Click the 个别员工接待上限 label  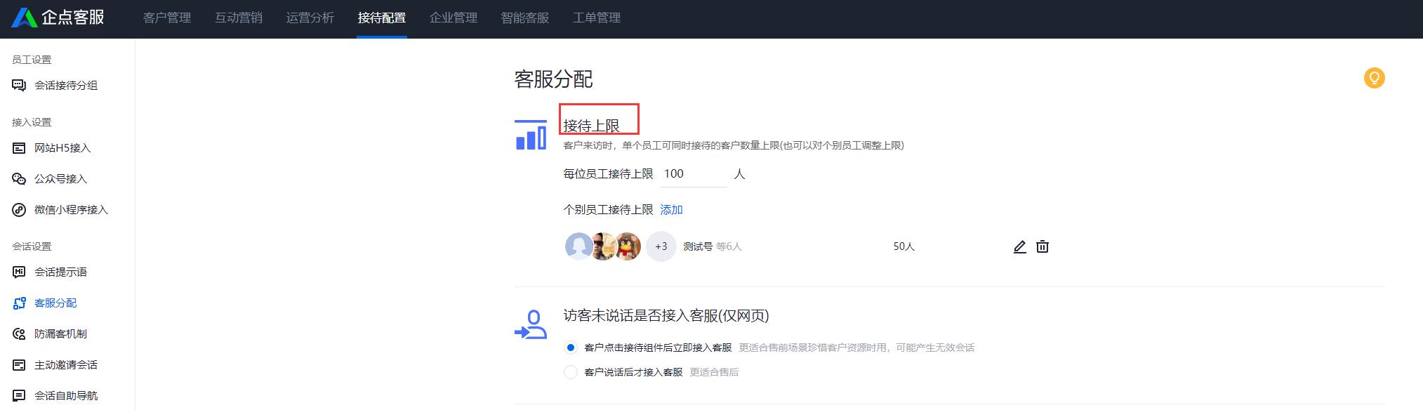coord(608,210)
